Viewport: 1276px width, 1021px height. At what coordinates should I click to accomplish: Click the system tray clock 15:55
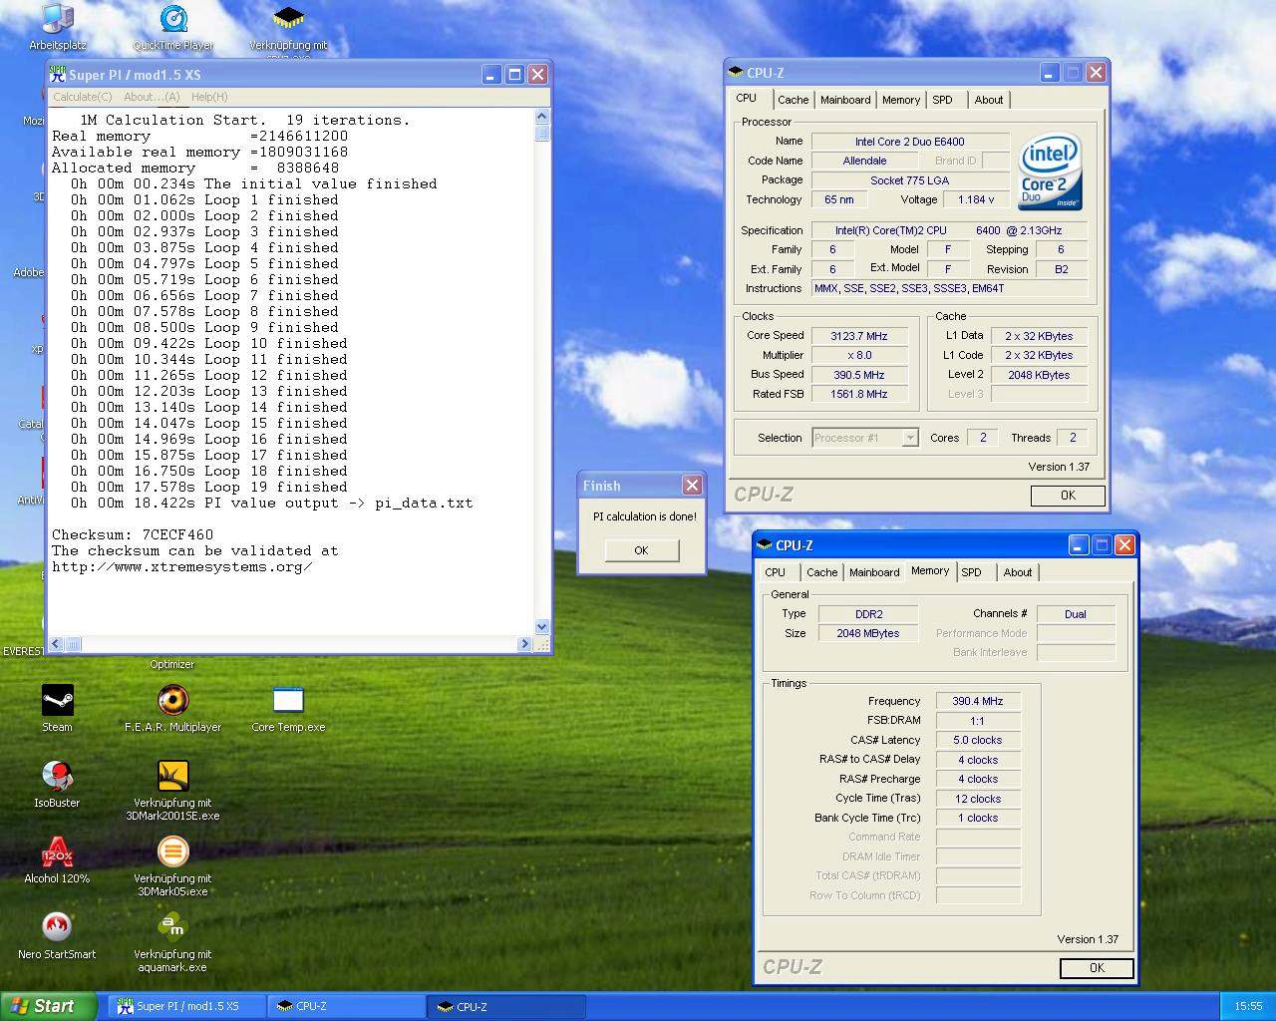click(x=1248, y=1007)
